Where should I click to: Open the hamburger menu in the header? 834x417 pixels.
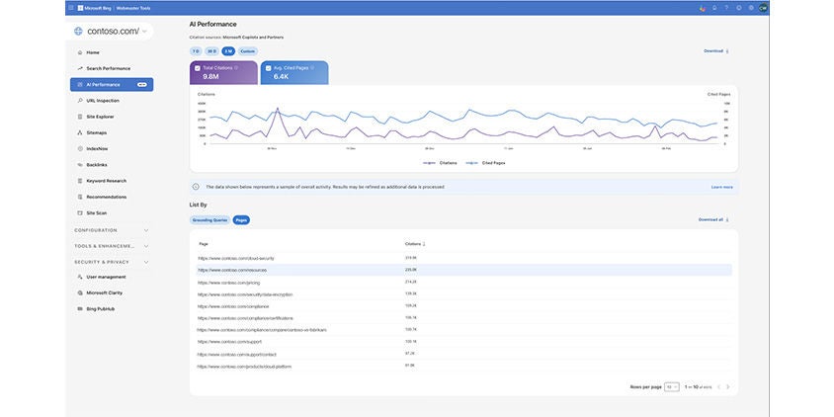[70, 7]
